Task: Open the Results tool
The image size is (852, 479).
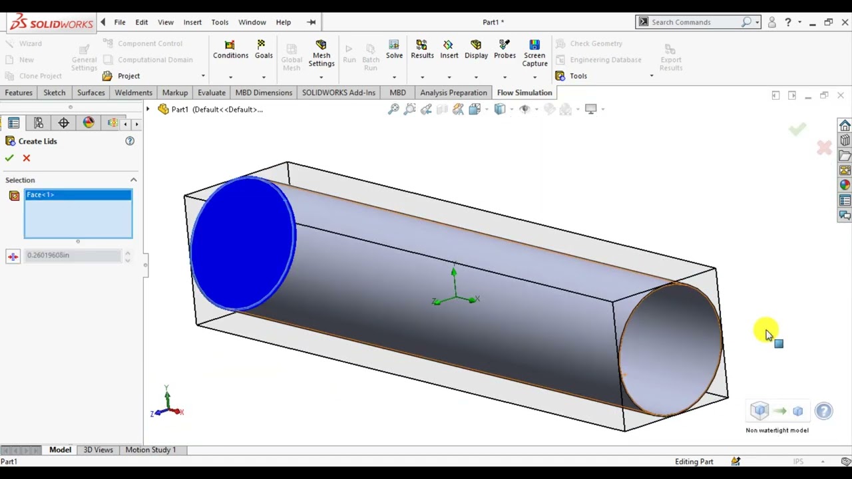Action: (422, 50)
